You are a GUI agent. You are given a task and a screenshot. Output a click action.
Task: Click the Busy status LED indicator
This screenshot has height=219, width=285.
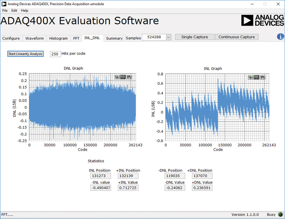coord(280,215)
